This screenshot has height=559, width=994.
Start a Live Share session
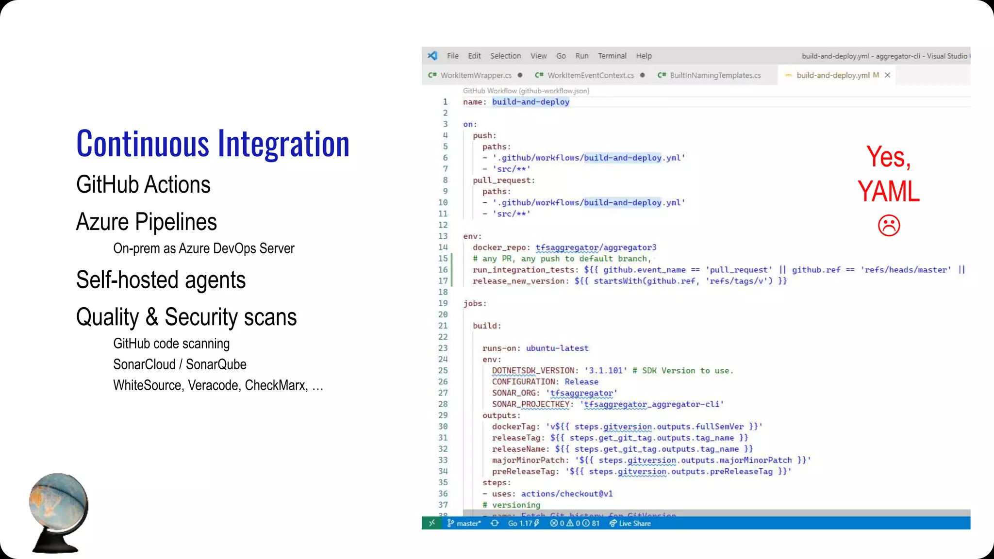point(630,523)
